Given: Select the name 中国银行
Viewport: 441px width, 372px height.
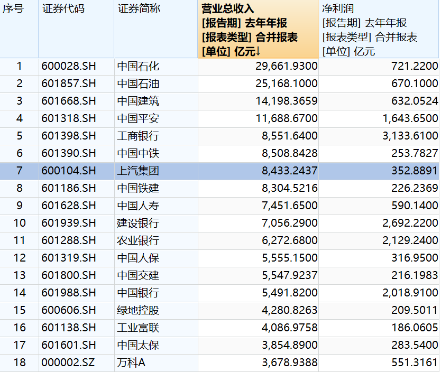Looking at the screenshot, I should pos(138,293).
